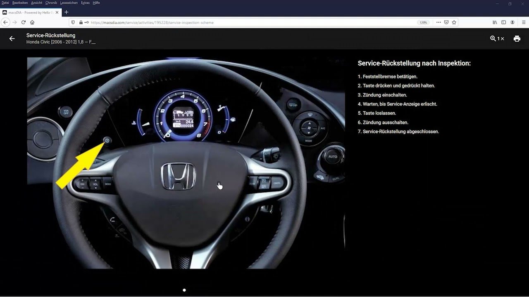The height and width of the screenshot is (297, 529).
Task: Show site security padlock details
Action: click(x=81, y=22)
